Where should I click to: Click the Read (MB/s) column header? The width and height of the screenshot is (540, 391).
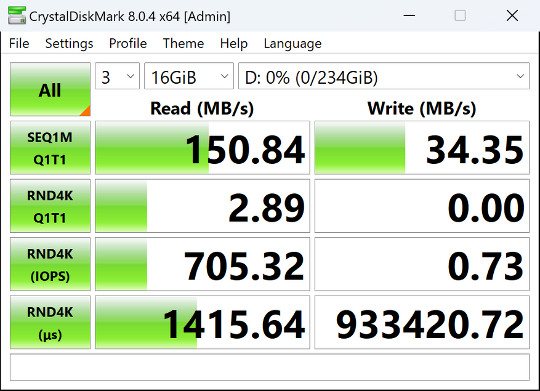(x=202, y=108)
